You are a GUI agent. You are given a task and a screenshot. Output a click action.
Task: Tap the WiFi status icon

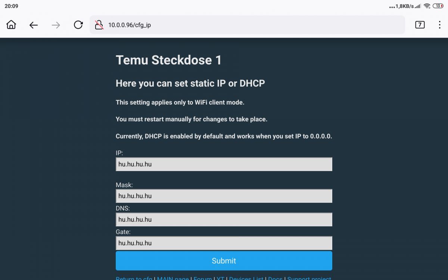click(x=427, y=6)
